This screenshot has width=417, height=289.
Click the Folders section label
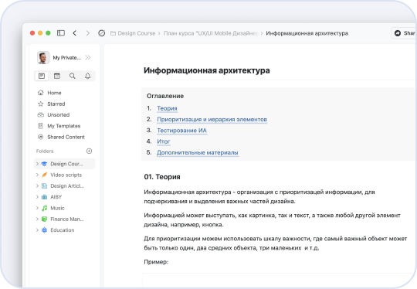click(45, 151)
